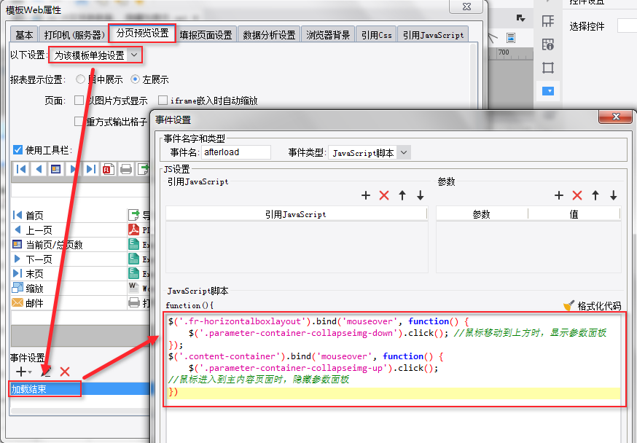Move referenced JavaScript up
The width and height of the screenshot is (637, 443).
(402, 195)
